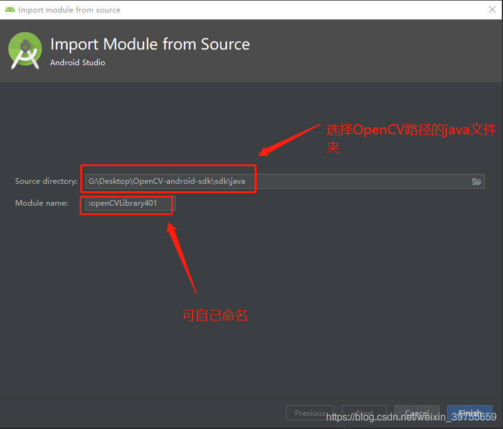503x429 pixels.
Task: Click the 'Source directory:' label
Action: [x=46, y=181]
